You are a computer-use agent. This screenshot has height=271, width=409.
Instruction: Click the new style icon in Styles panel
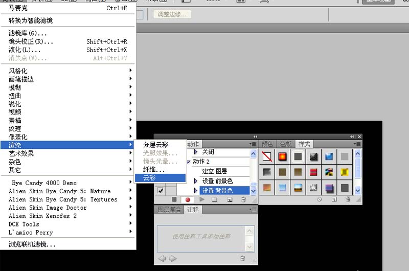coord(333,199)
